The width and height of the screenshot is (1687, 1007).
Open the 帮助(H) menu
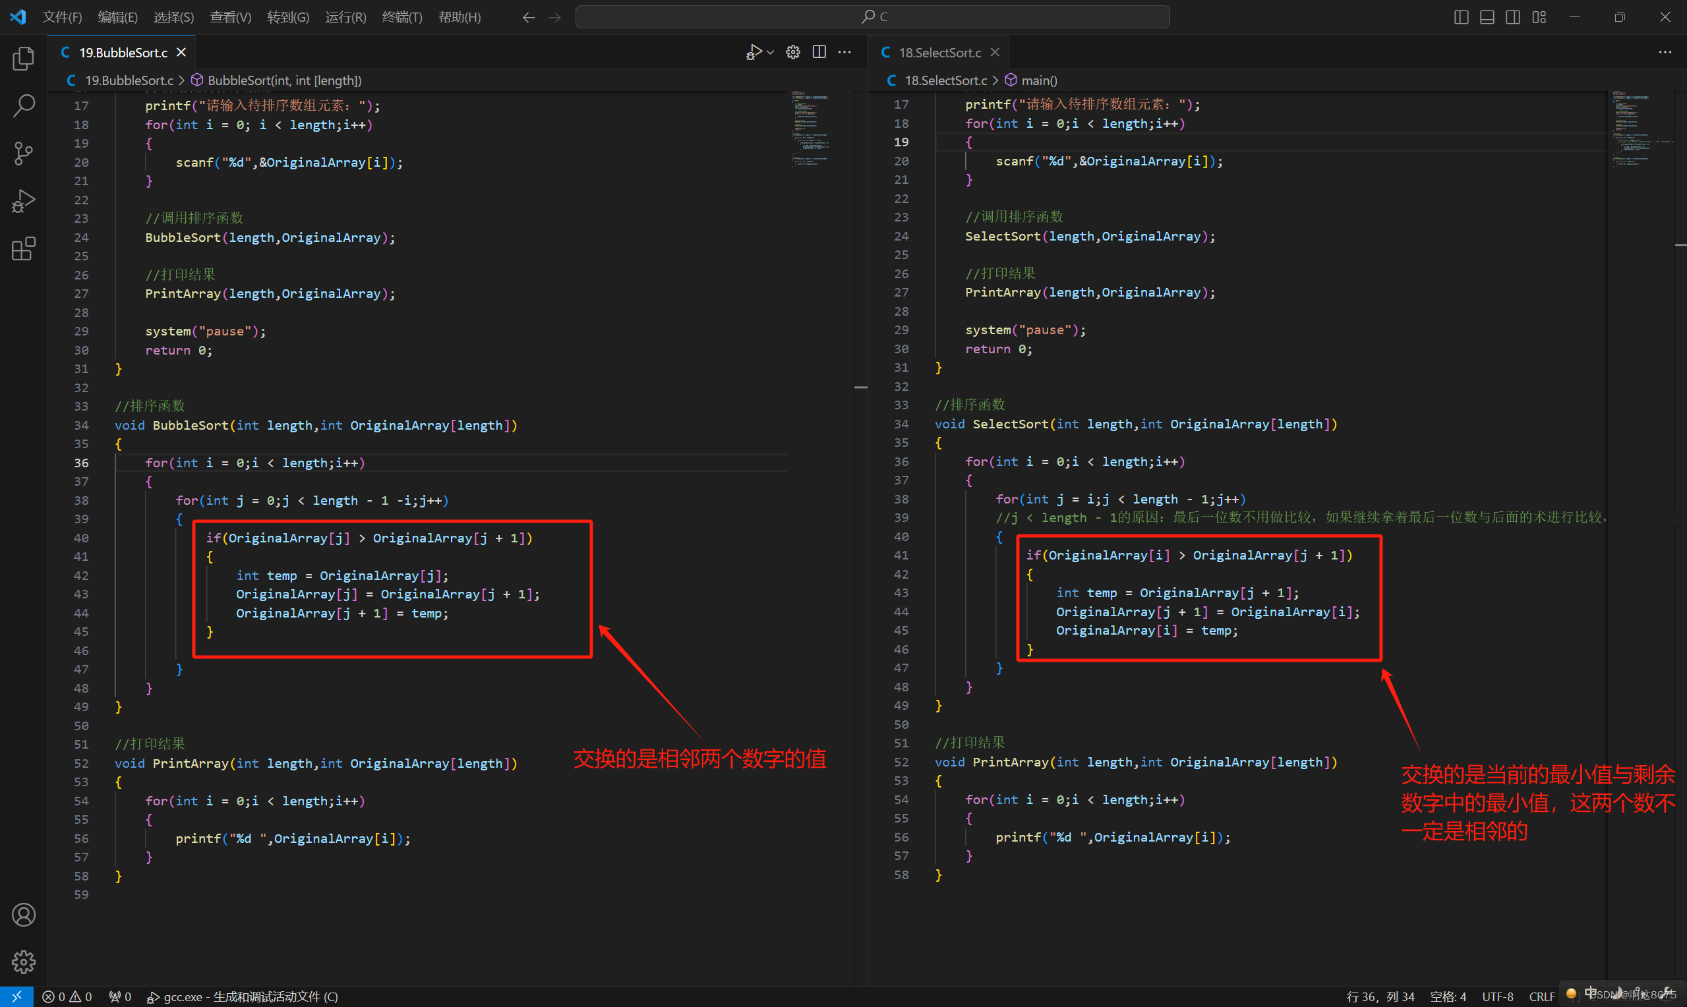coord(459,17)
